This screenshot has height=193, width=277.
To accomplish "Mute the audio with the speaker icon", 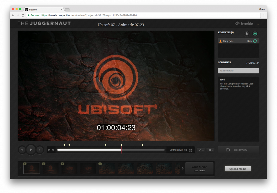I will 185,150.
